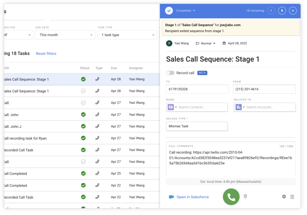
Task: Click the calendar icon beside April 28, 2022
Action: (224, 43)
